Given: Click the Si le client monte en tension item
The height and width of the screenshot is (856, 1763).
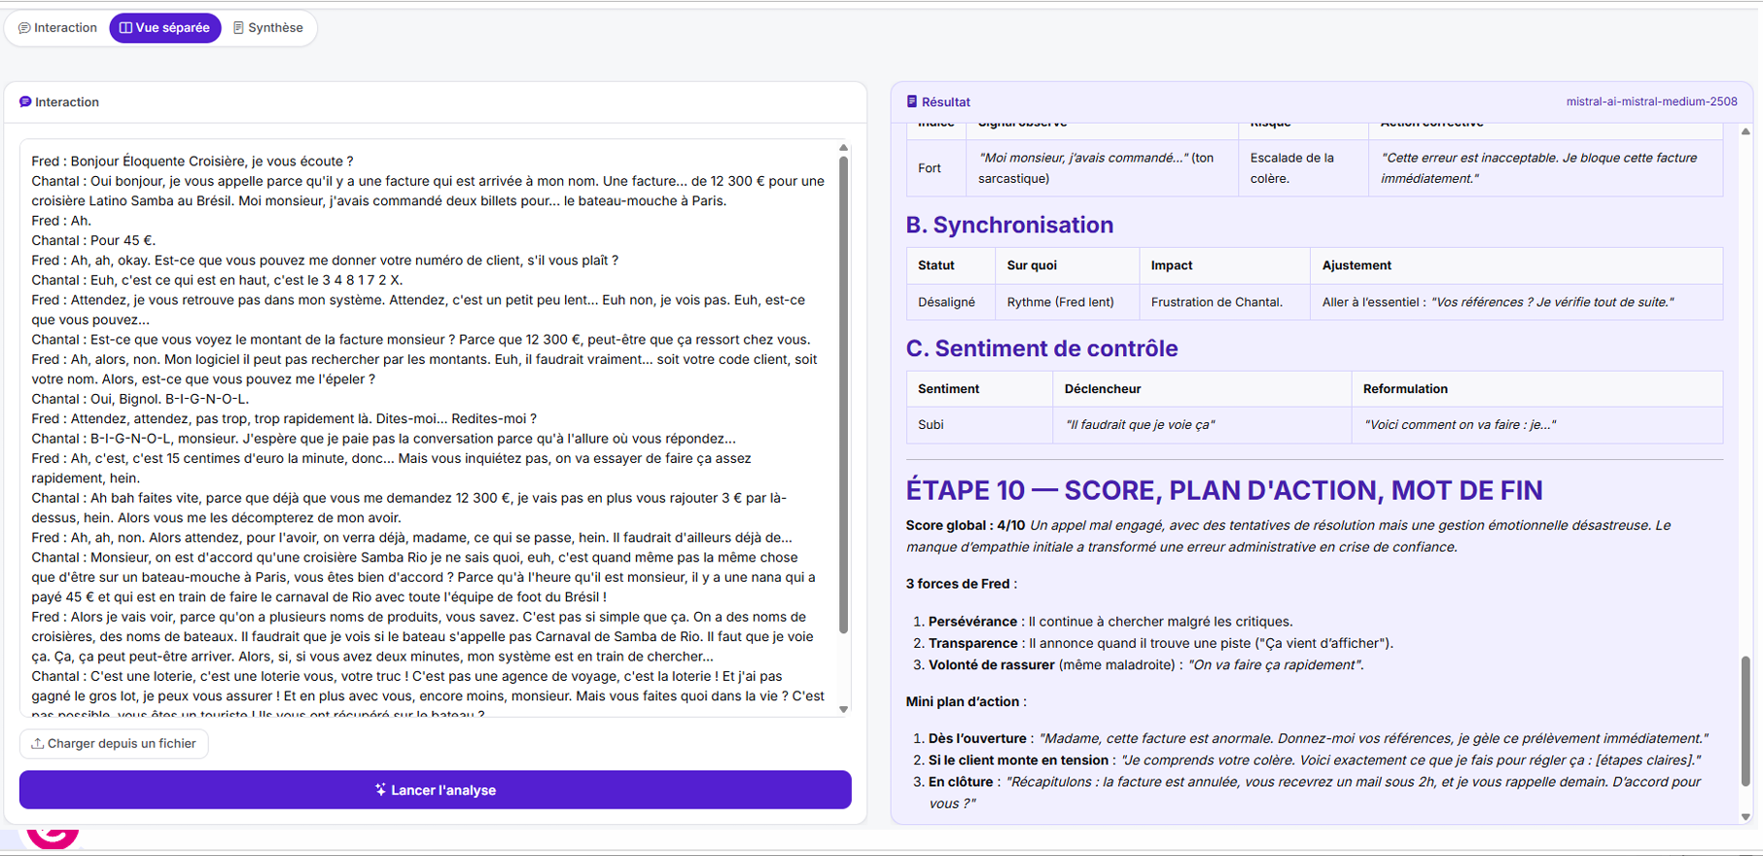Looking at the screenshot, I should [x=1315, y=761].
